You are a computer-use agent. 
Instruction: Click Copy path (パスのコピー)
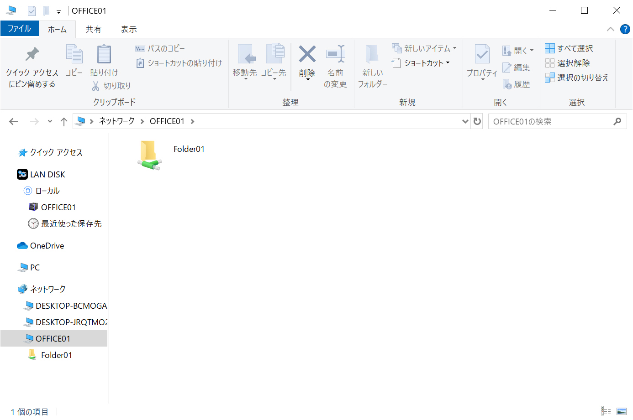pyautogui.click(x=160, y=48)
